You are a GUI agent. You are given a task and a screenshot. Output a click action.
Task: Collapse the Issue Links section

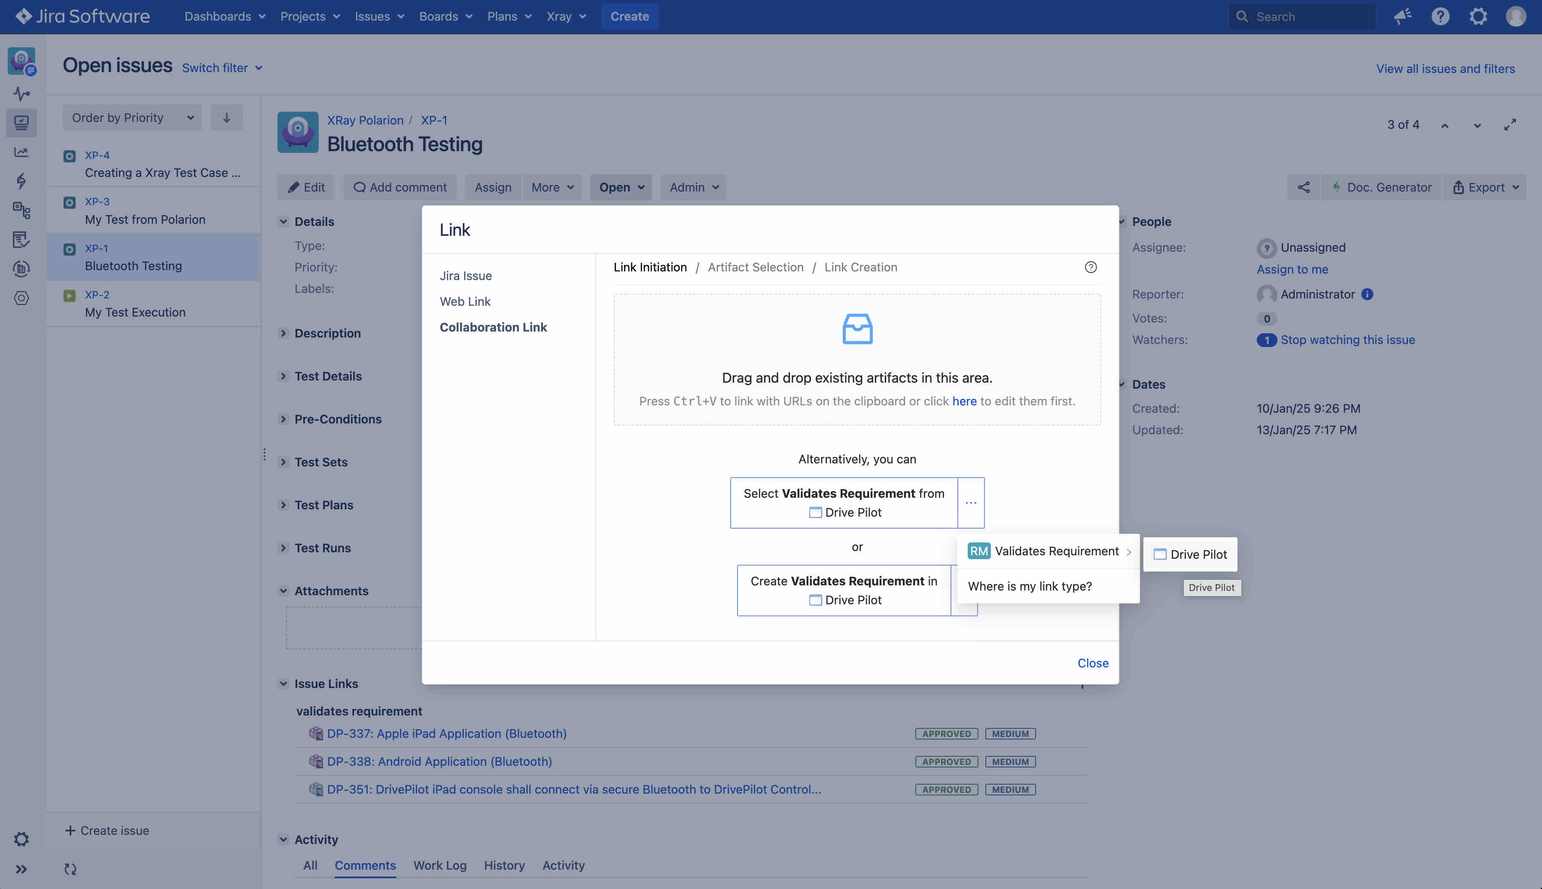point(283,684)
